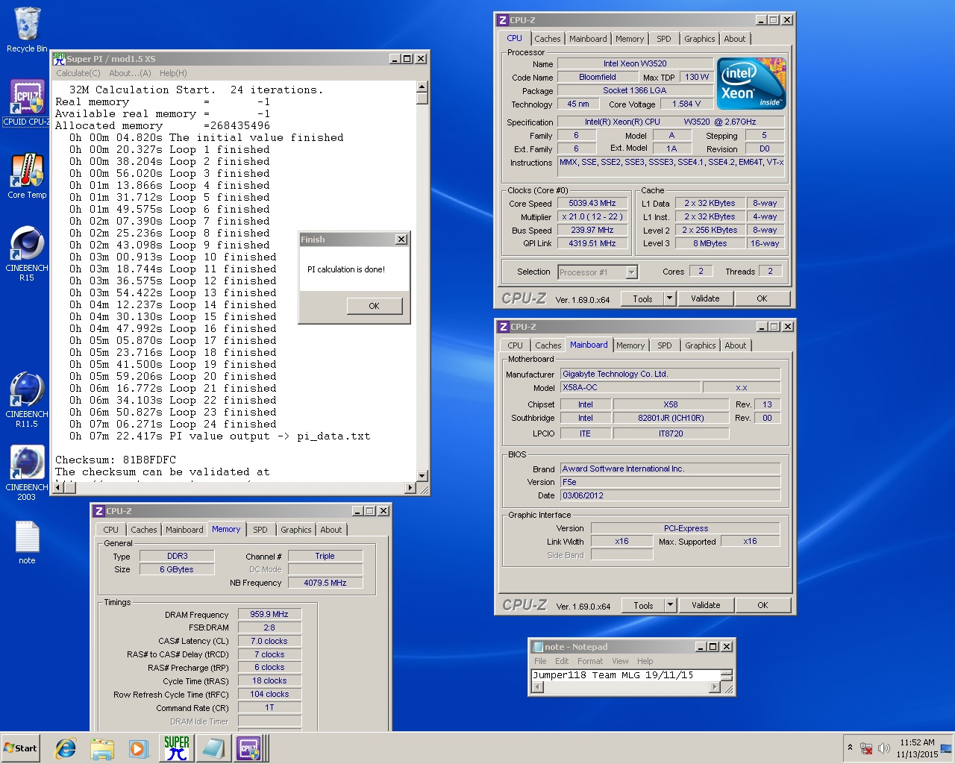Click Validate in Mainboard CPU-Z window
Screen dimensions: 955x764
pos(706,605)
